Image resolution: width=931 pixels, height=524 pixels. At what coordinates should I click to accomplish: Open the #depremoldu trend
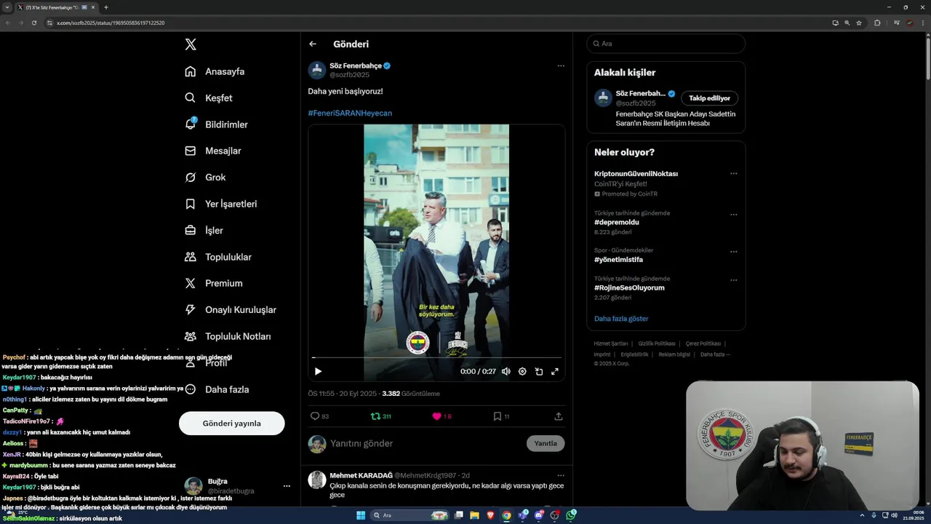coord(617,222)
